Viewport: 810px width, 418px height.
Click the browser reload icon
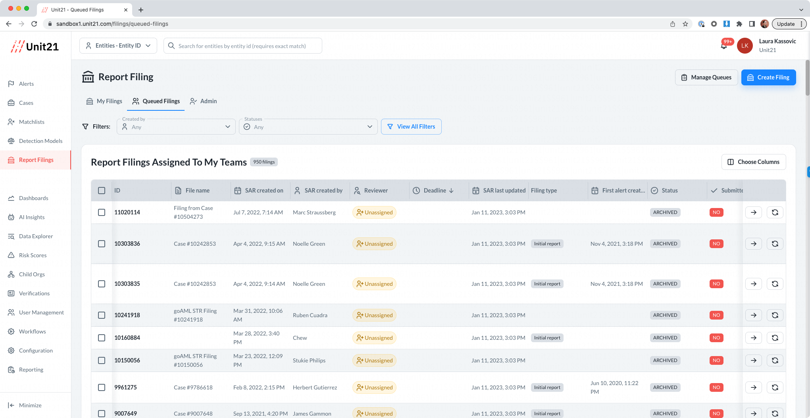coord(34,24)
